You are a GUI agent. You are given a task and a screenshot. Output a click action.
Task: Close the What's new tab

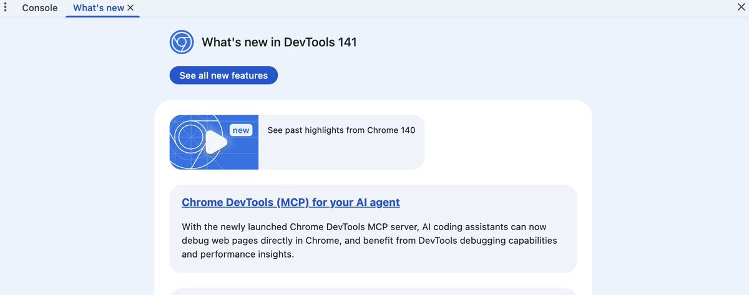click(x=130, y=8)
